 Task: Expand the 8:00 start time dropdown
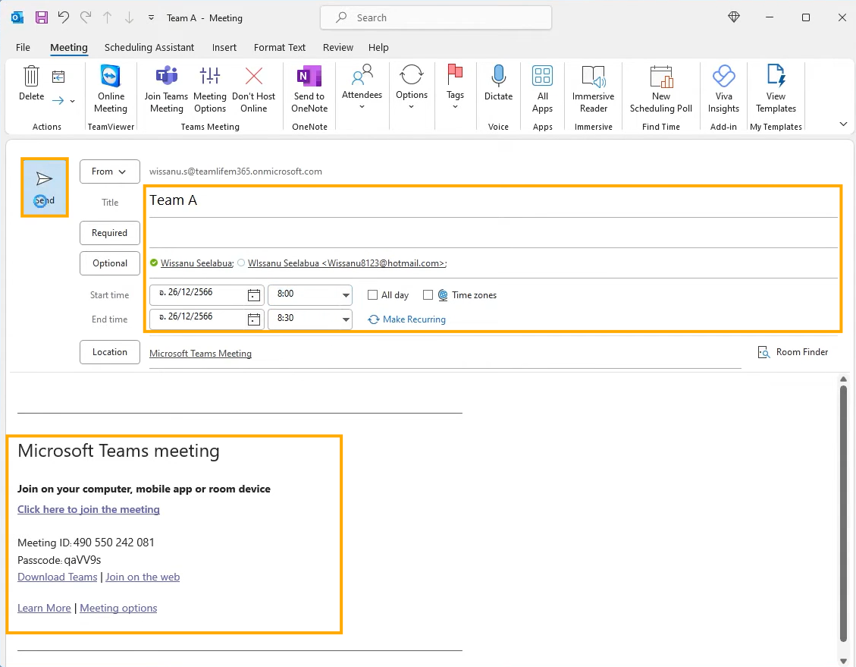[x=346, y=295]
